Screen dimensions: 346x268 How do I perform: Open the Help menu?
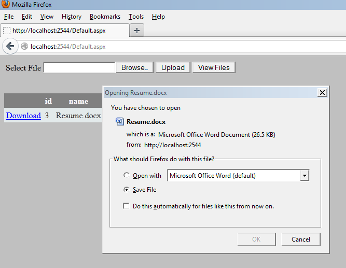(x=158, y=17)
